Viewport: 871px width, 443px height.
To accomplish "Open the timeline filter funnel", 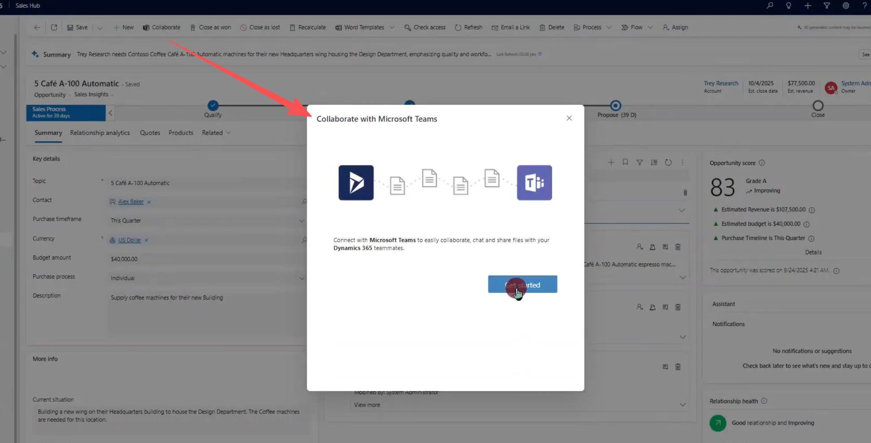I will [x=640, y=162].
